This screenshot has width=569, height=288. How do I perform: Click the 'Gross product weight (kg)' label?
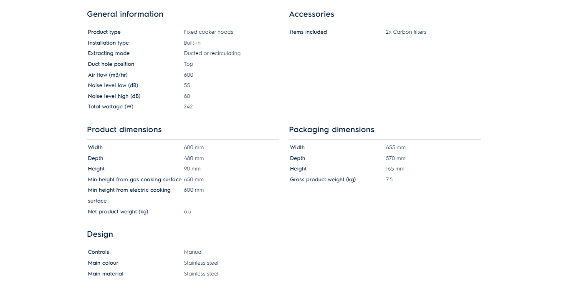pos(323,180)
